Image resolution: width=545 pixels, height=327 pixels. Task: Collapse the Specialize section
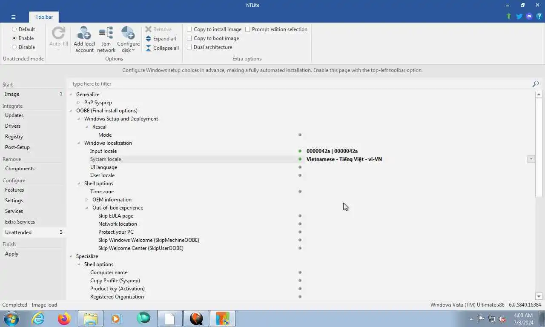pos(71,256)
